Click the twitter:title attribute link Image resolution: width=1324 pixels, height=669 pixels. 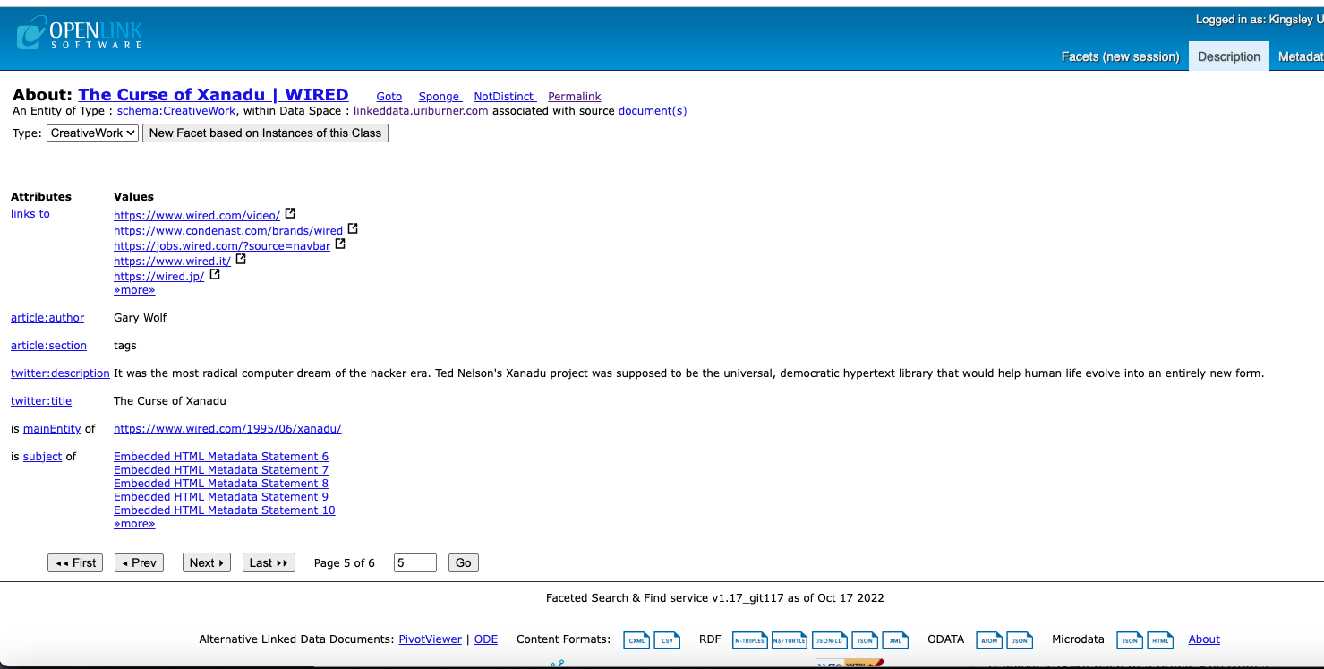pos(41,401)
